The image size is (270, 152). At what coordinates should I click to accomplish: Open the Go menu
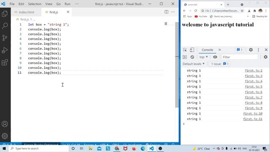(58, 4)
